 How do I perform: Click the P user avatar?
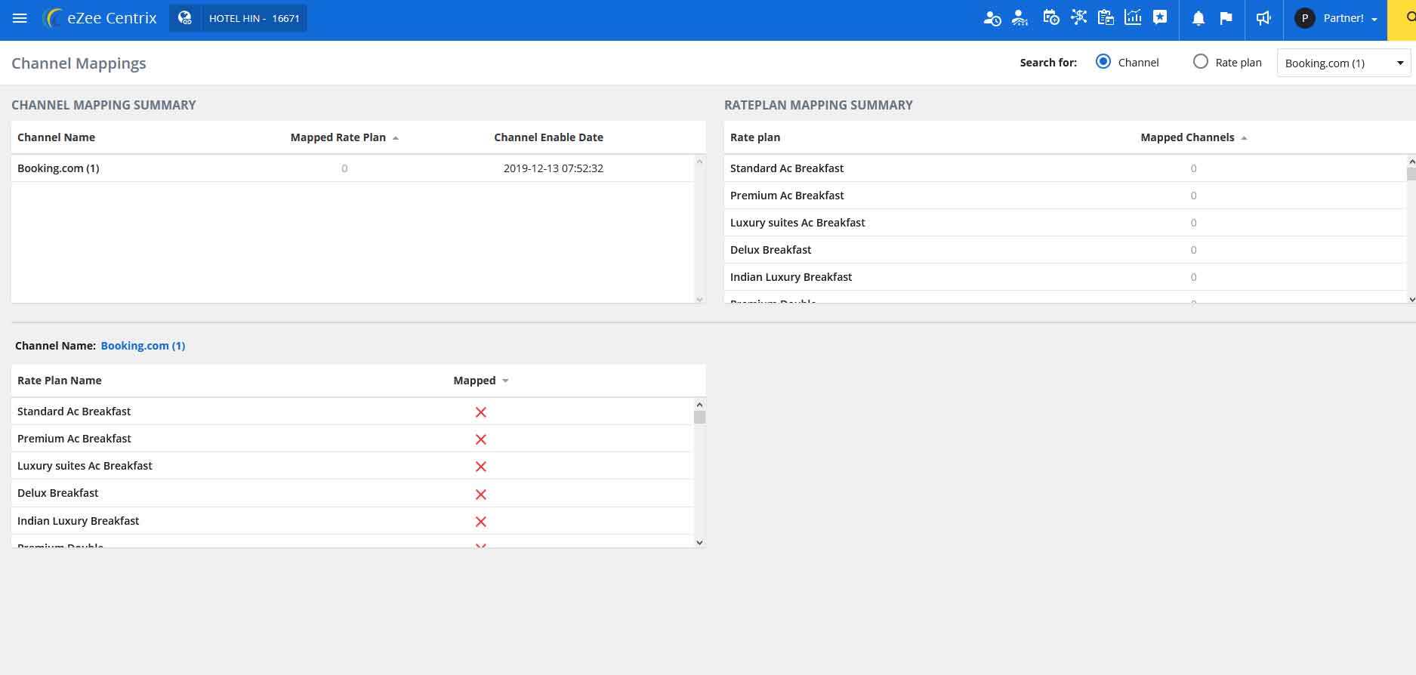(1304, 18)
